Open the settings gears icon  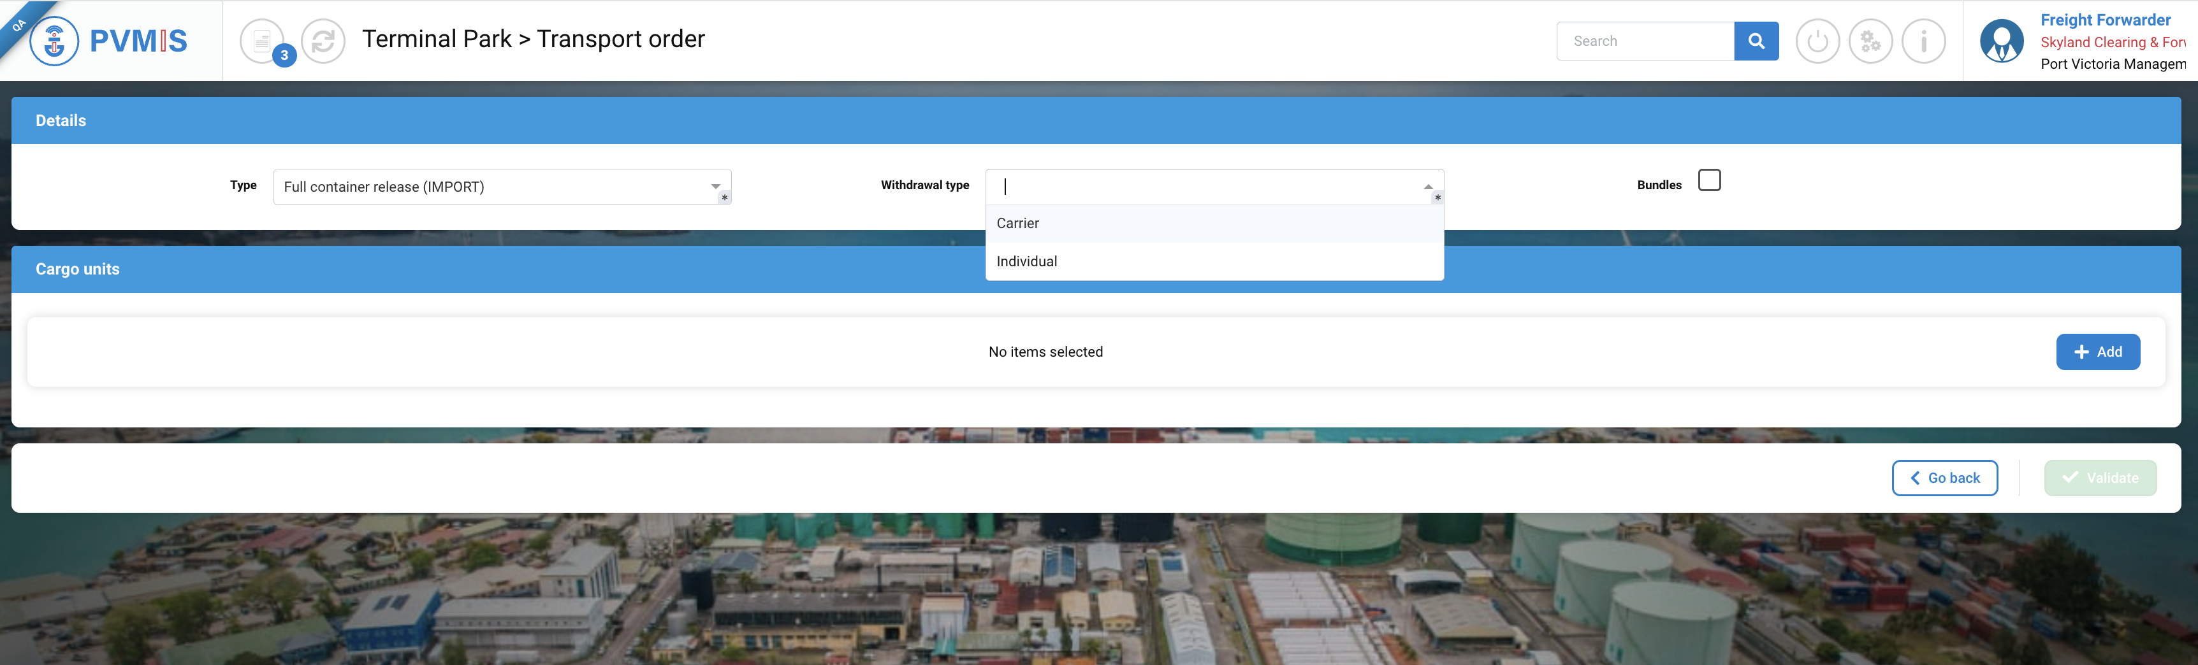pyautogui.click(x=1870, y=41)
